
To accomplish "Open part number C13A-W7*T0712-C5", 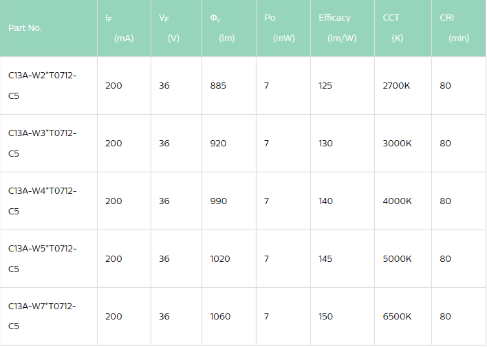I will point(42,316).
